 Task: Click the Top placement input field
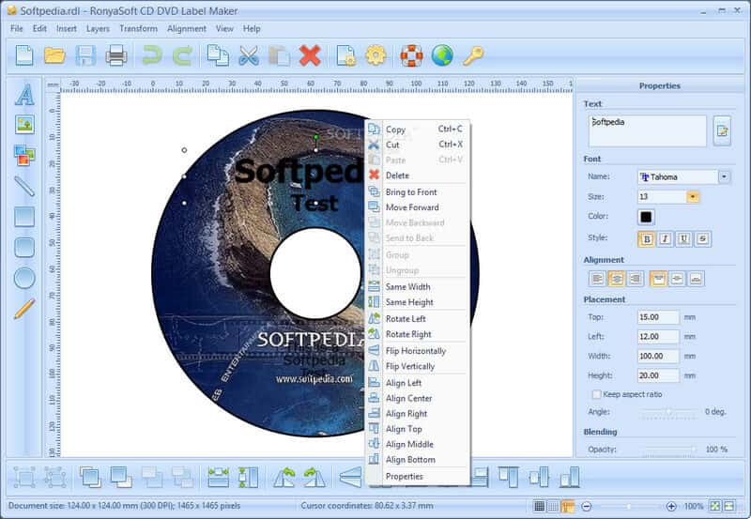(657, 317)
